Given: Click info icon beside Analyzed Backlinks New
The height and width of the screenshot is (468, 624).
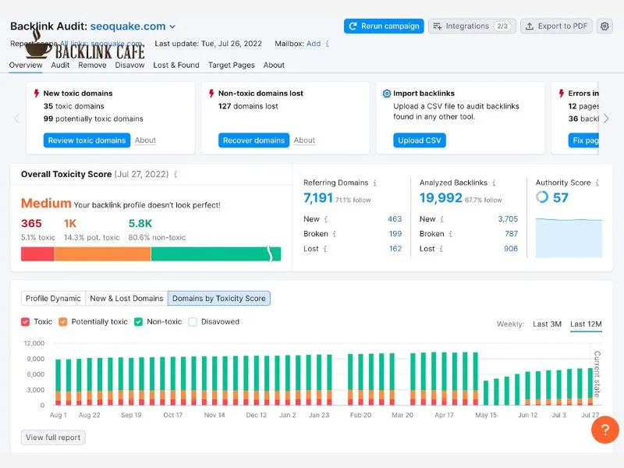Looking at the screenshot, I should (x=441, y=219).
